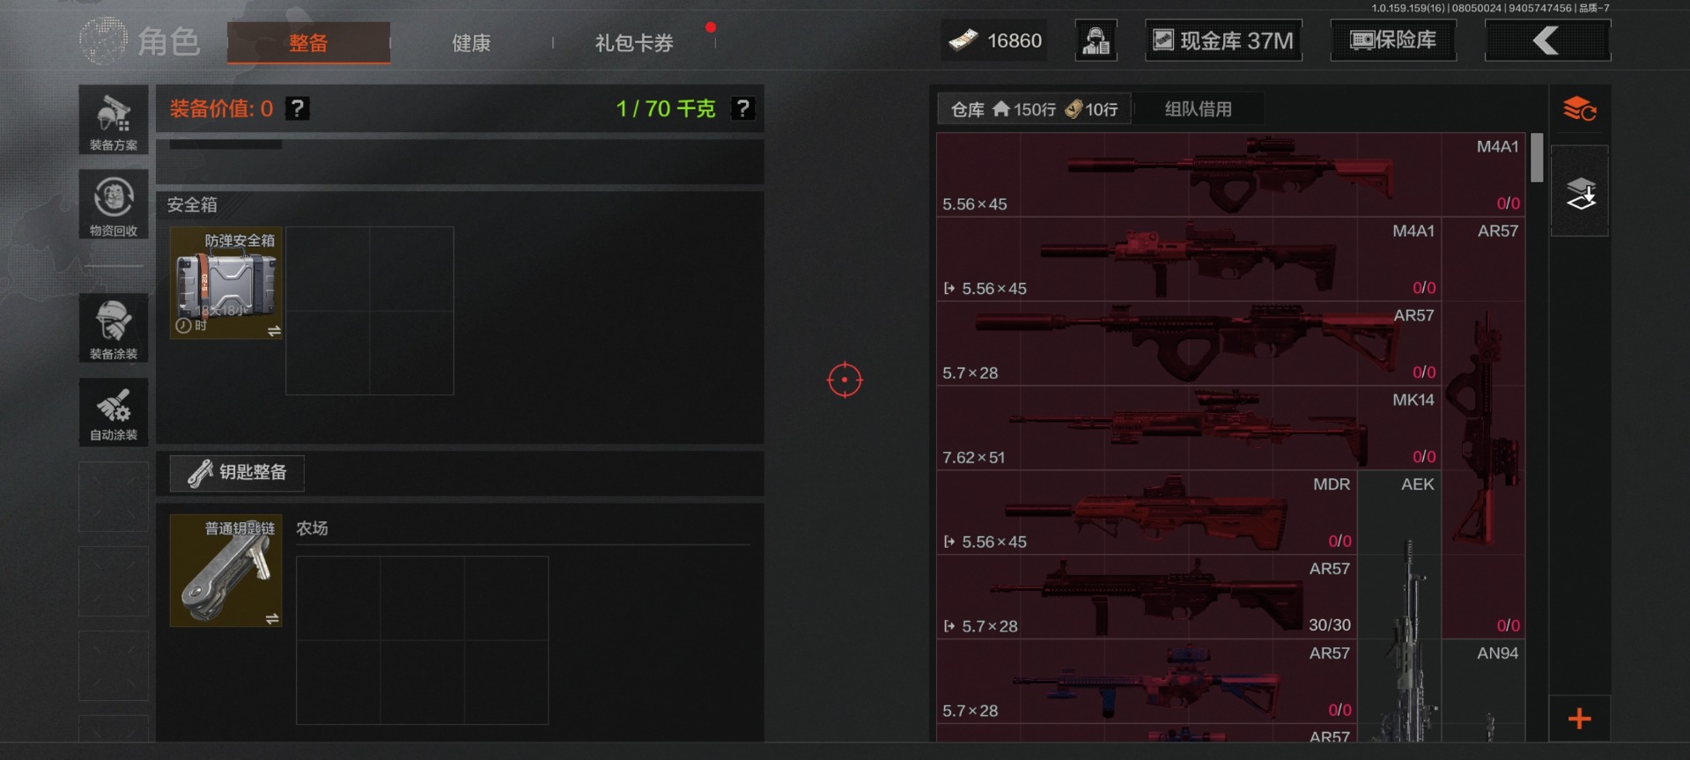The image size is (1690, 760).
Task: Open the 装备方案 loadout preset icon
Action: coord(114,120)
